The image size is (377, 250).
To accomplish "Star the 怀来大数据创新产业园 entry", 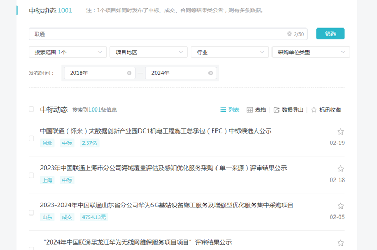I will tap(340, 131).
